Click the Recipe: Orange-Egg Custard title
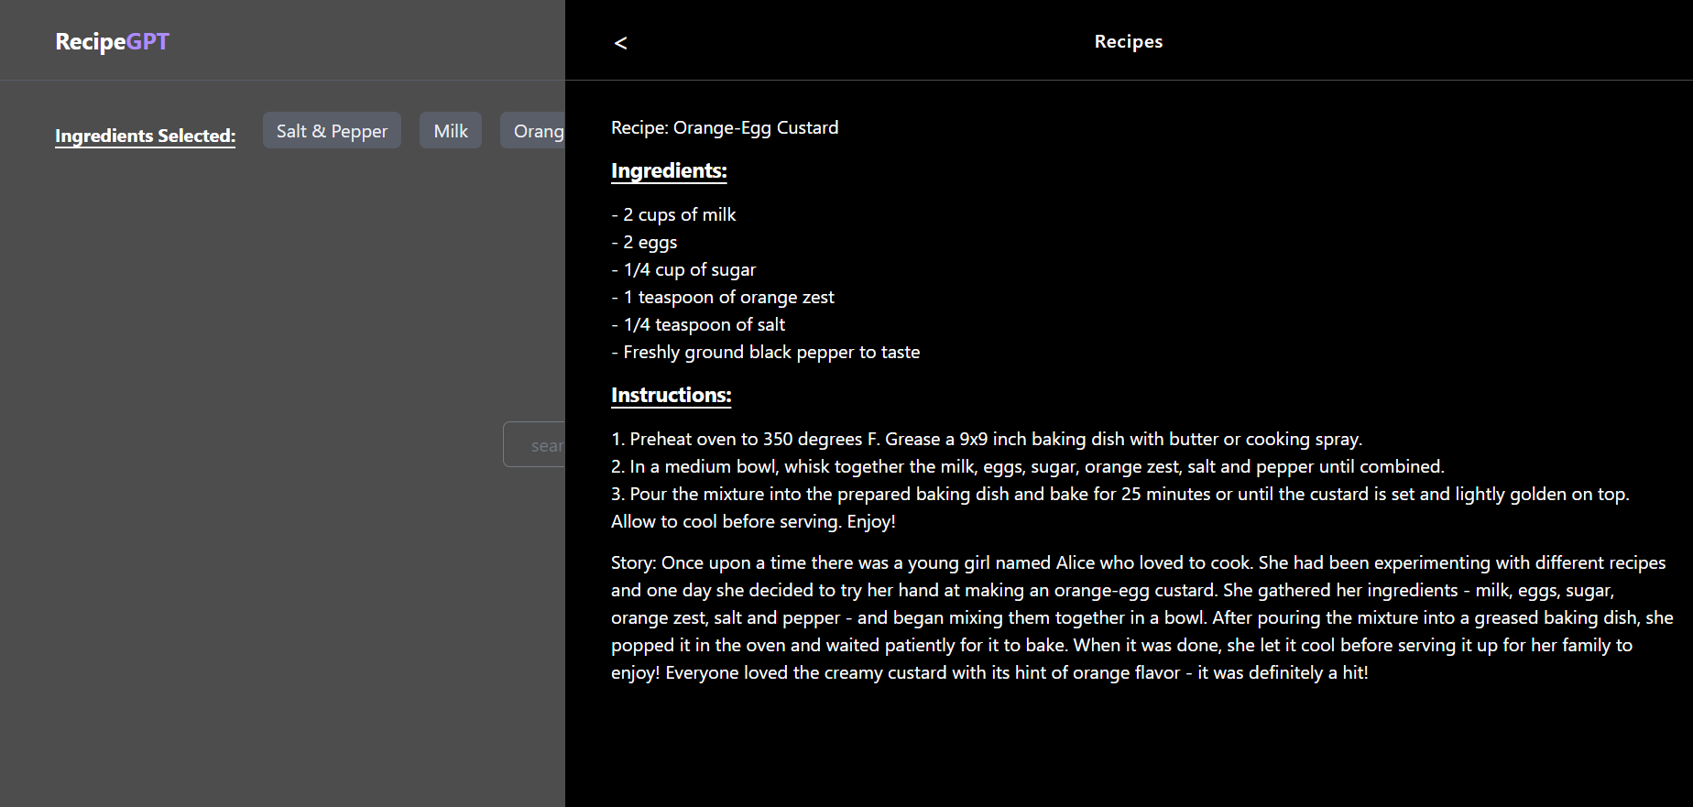1693x807 pixels. tap(725, 127)
